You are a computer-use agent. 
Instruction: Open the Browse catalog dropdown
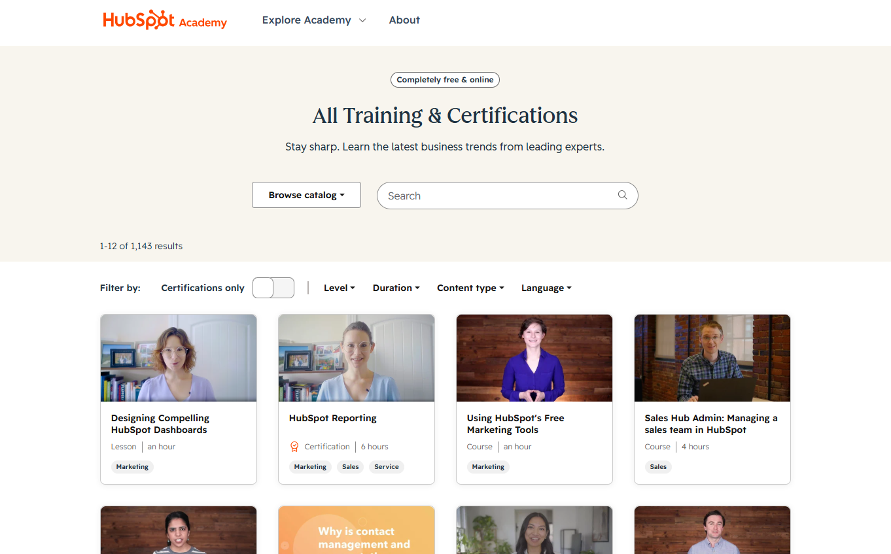(x=306, y=195)
